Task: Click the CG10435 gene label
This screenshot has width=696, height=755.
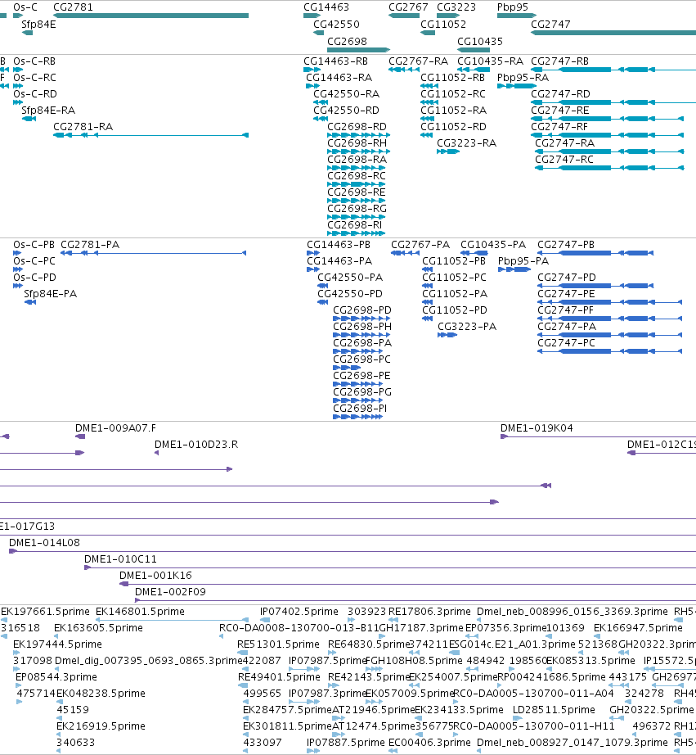Action: 479,42
